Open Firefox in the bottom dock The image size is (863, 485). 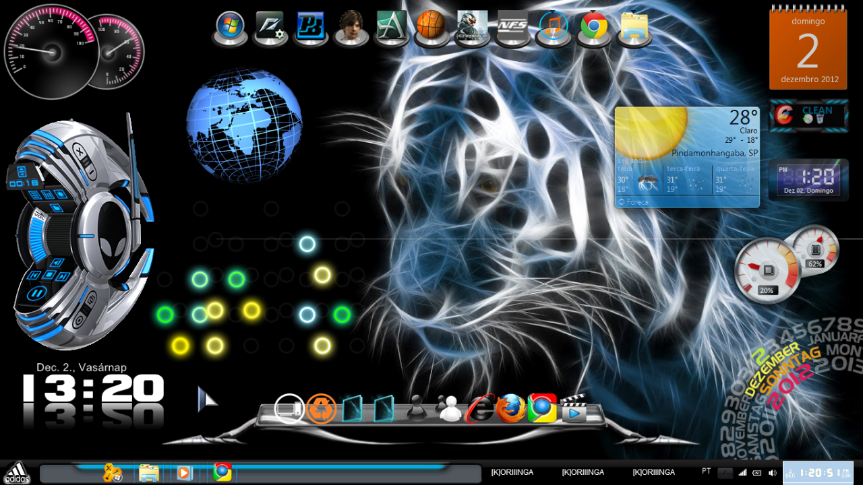(511, 408)
